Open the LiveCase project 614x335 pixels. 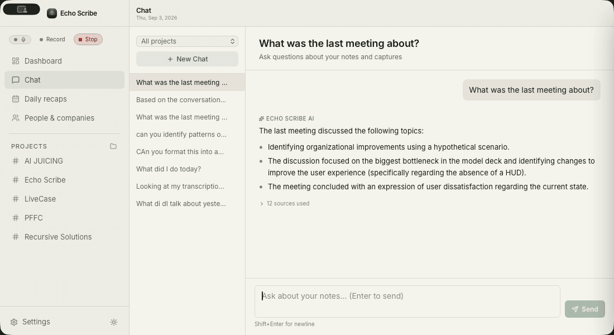coord(64,199)
